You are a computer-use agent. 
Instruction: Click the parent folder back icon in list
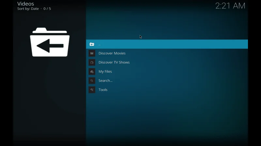coord(92,44)
